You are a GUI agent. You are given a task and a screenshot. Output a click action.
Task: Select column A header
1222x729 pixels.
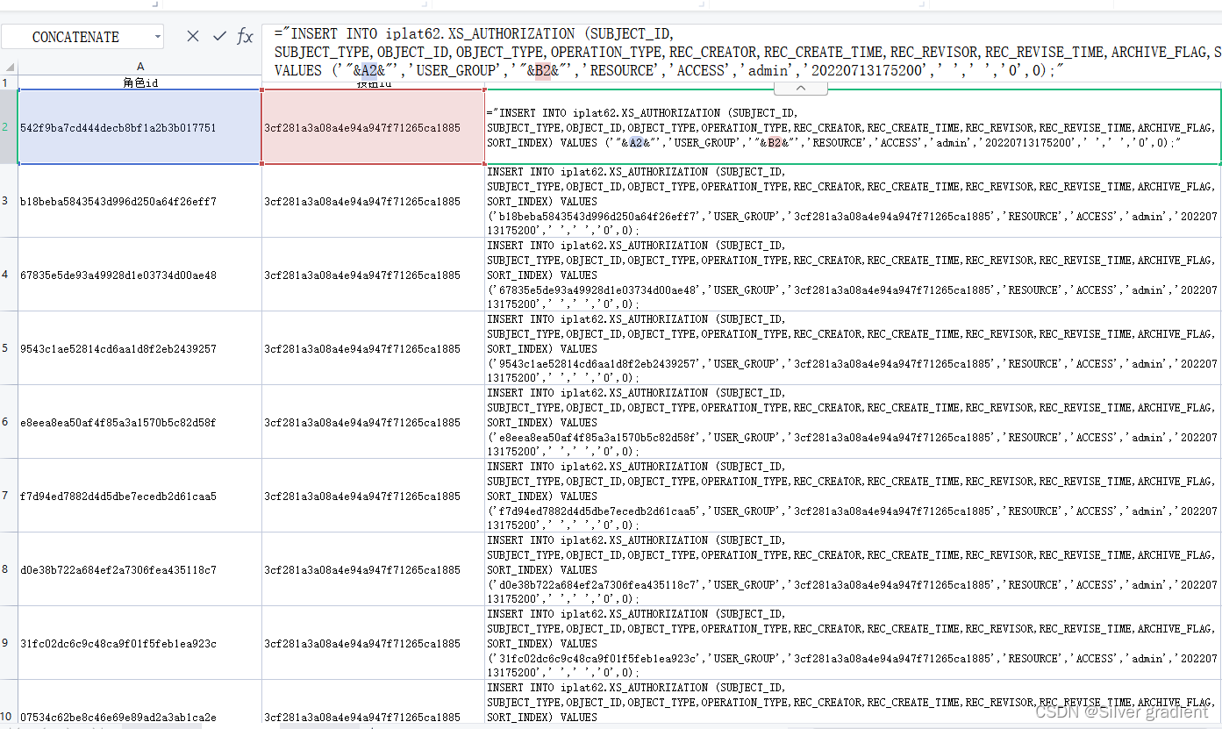[x=139, y=67]
